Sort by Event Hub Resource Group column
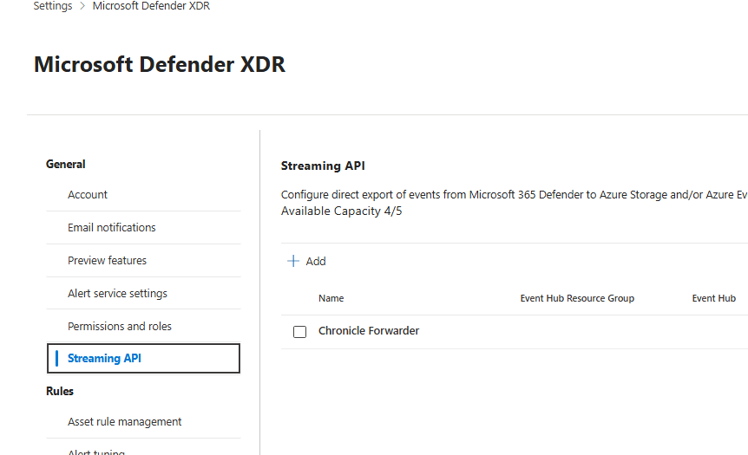Image resolution: width=748 pixels, height=455 pixels. pyautogui.click(x=577, y=299)
